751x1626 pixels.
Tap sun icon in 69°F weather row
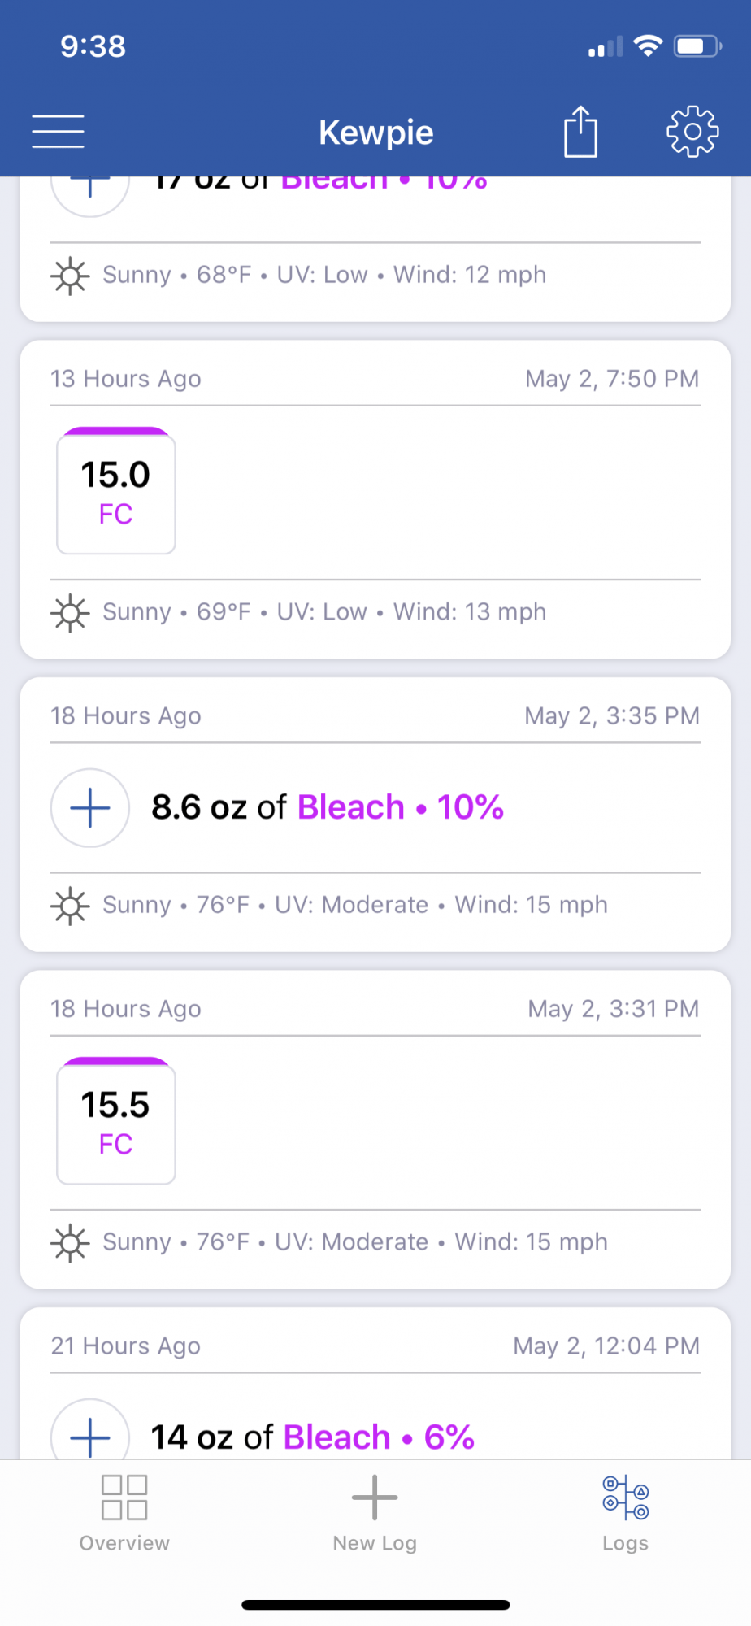click(x=71, y=612)
